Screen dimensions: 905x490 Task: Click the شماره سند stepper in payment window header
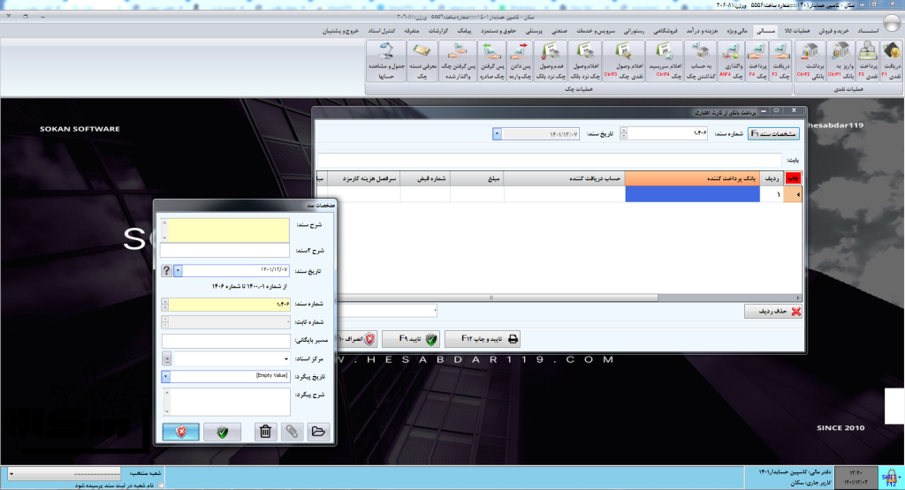coord(623,133)
